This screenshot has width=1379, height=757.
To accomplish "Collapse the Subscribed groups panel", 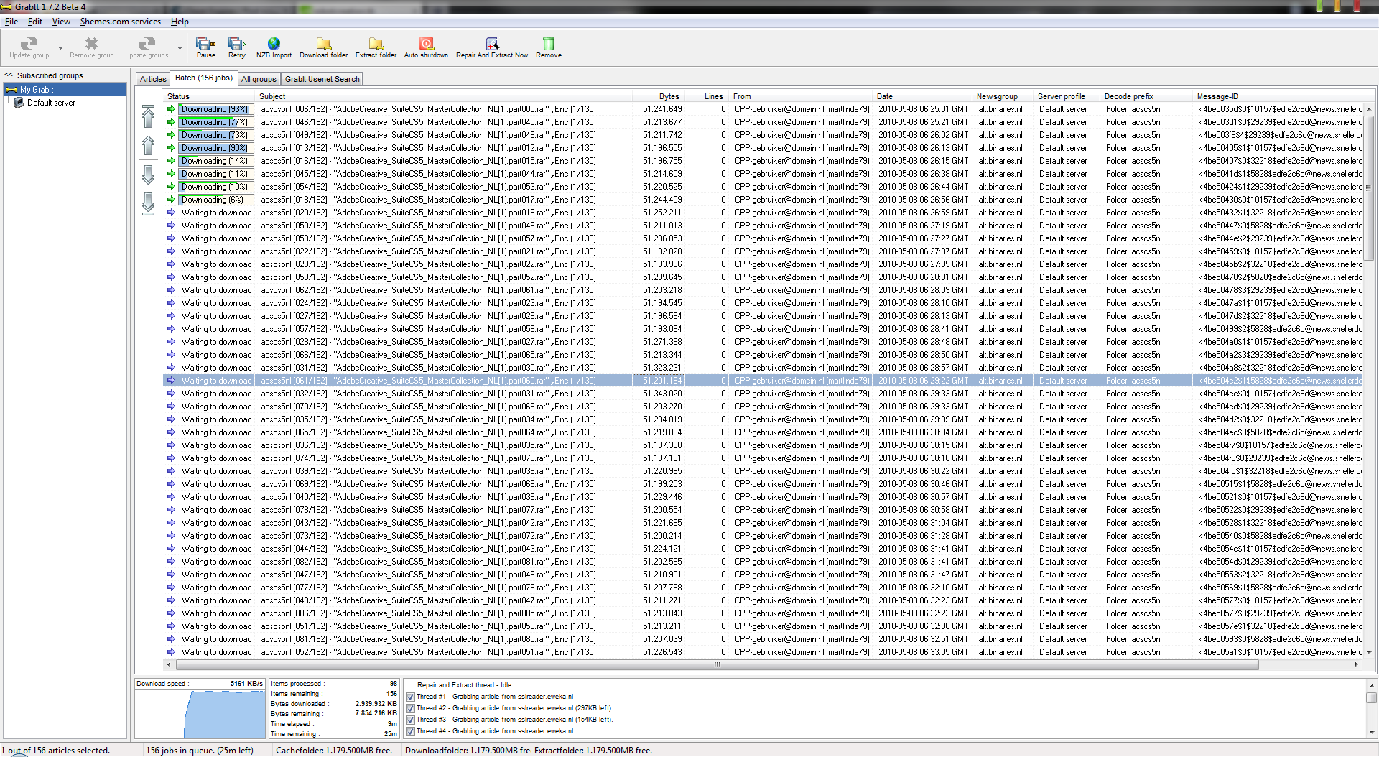I will (9, 75).
